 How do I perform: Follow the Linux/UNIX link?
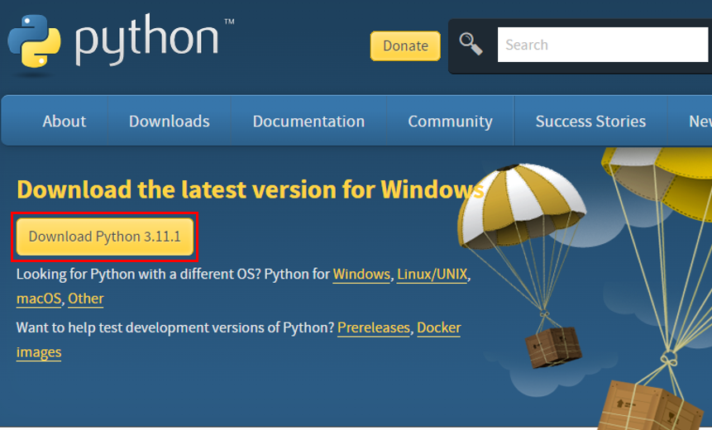point(432,275)
